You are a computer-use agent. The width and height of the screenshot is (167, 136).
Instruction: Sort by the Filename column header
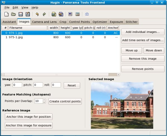coord(28,28)
